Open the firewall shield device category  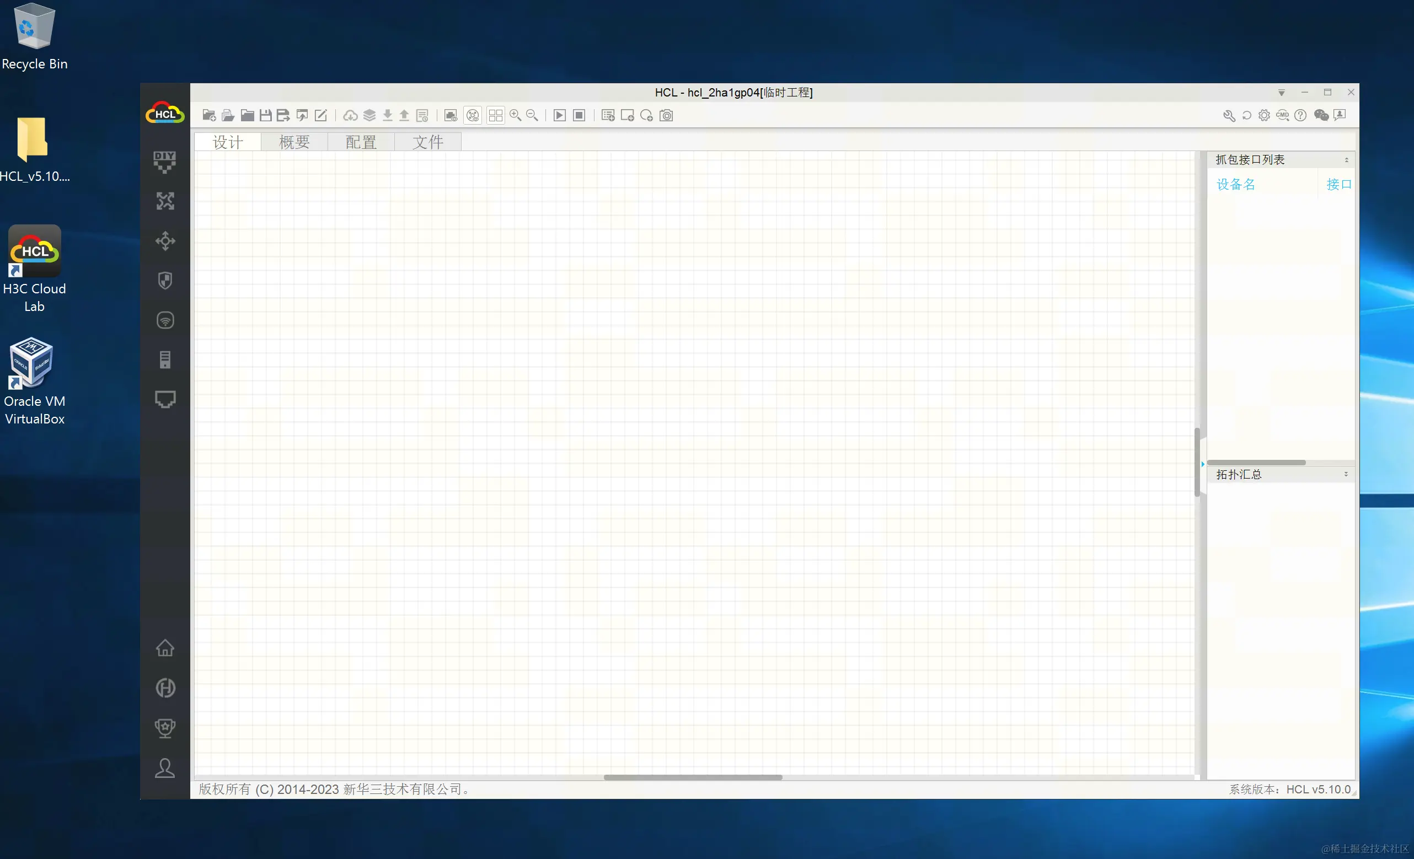click(165, 281)
